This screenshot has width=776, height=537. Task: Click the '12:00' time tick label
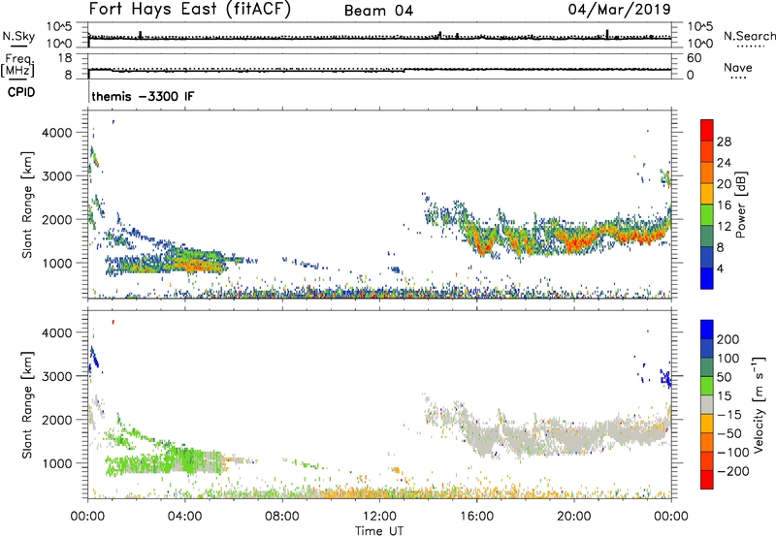click(x=379, y=517)
